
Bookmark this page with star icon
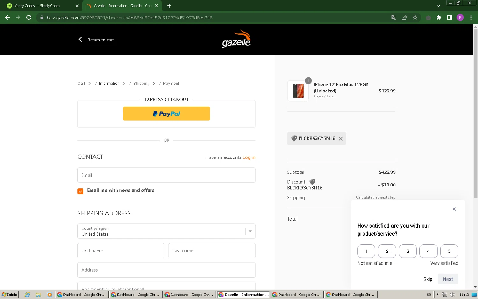pos(415,18)
